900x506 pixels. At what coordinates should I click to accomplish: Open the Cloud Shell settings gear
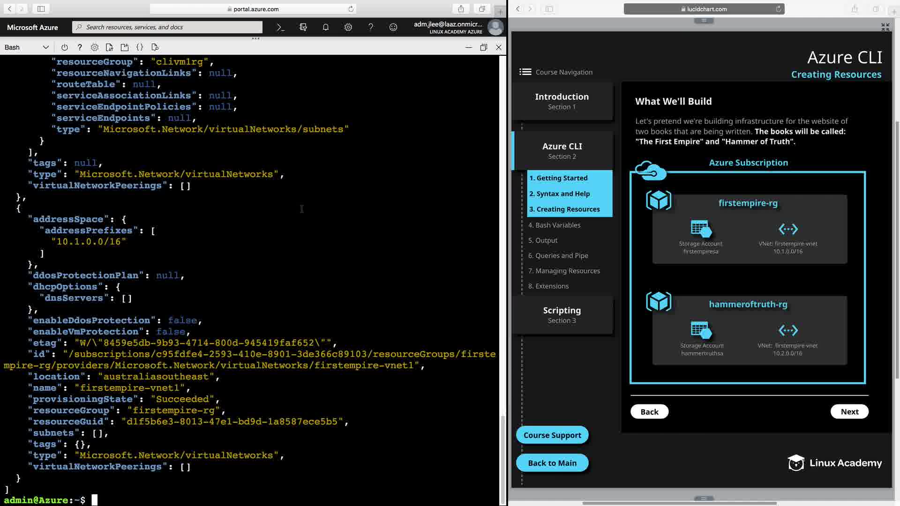[x=95, y=47]
